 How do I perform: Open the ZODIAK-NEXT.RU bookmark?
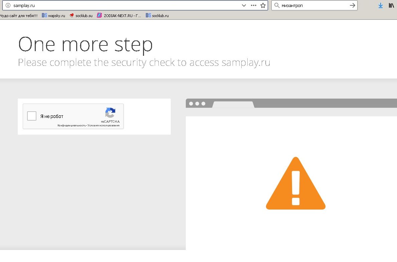(x=119, y=16)
